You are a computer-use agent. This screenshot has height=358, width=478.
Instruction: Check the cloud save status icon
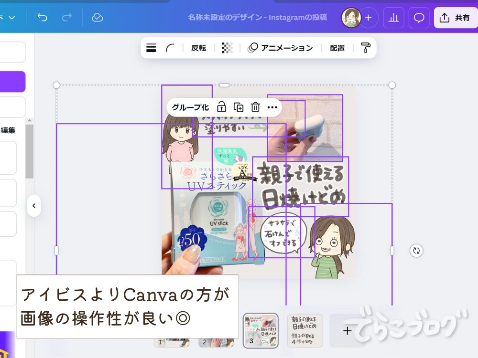pyautogui.click(x=97, y=17)
